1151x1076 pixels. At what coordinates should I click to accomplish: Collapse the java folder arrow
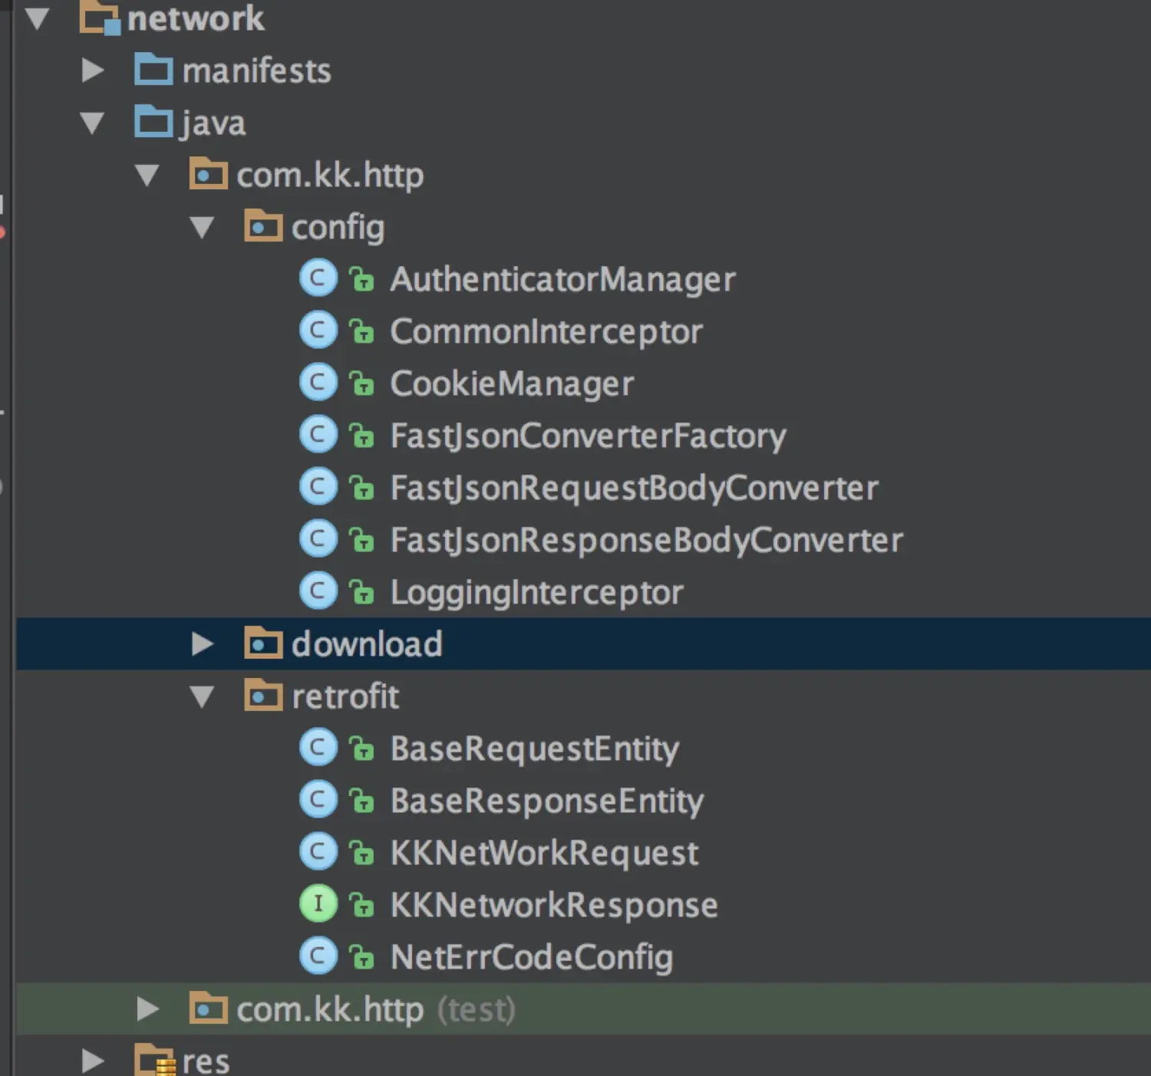pyautogui.click(x=92, y=123)
